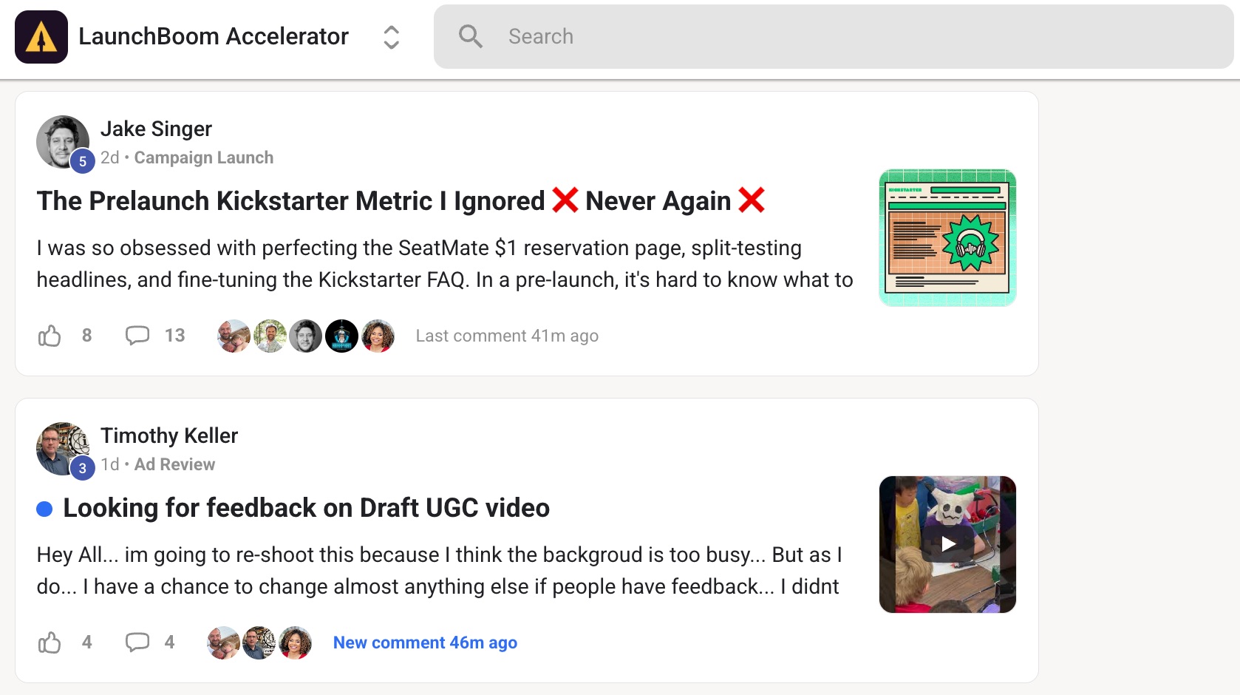Click the LaunchBoom Accelerator logo icon

(41, 37)
